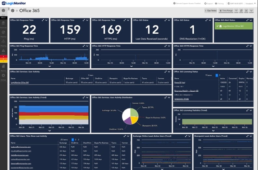This screenshot has width=258, height=170.
Task: Show the legend under HTTPS Response Time graph
Action: coord(213,66)
